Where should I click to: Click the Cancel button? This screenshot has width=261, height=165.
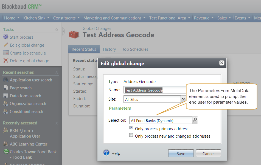coord(208,153)
